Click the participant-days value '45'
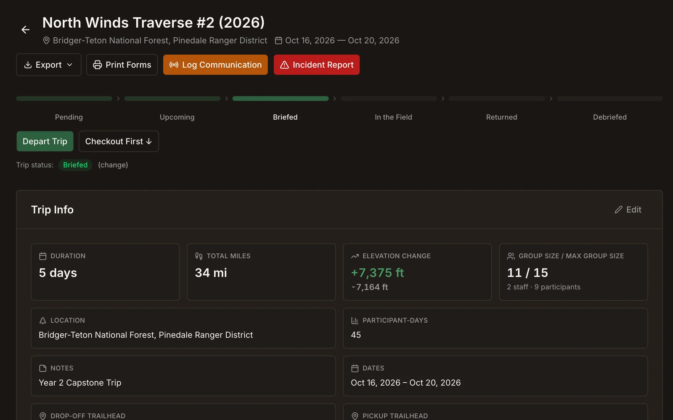The height and width of the screenshot is (420, 673). pyautogui.click(x=356, y=335)
